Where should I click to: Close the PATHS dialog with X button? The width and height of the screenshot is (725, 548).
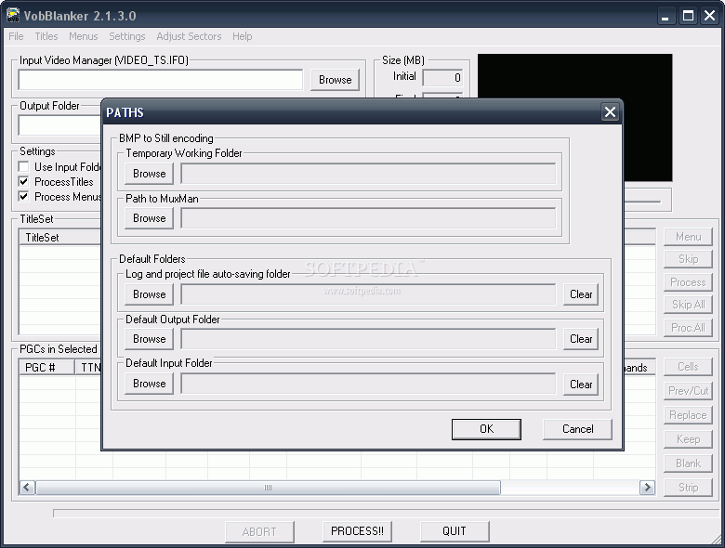[x=610, y=111]
